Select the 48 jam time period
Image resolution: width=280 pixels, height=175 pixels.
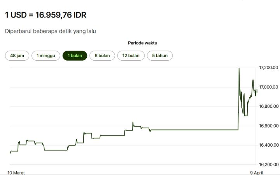point(17,56)
